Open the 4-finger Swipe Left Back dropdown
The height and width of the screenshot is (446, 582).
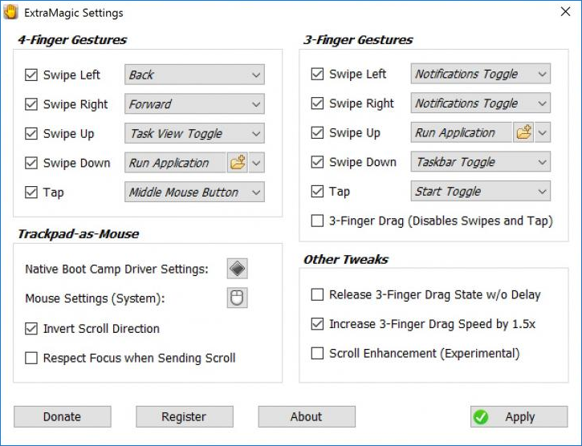(194, 75)
